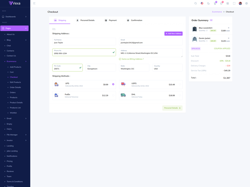Switch to the Payment tab
The height and width of the screenshot is (187, 250).
coord(111,20)
